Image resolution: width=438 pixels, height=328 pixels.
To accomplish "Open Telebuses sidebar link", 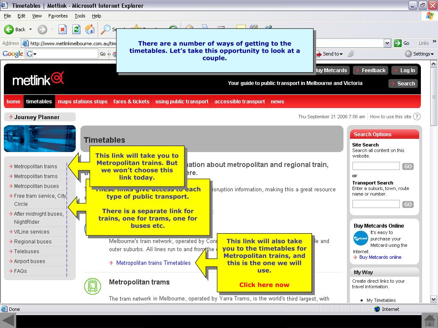I will point(27,251).
